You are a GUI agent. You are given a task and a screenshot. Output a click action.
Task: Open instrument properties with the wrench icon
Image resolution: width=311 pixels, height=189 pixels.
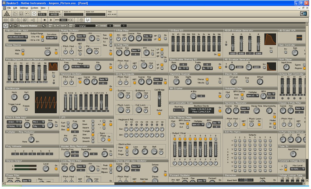coord(44,26)
